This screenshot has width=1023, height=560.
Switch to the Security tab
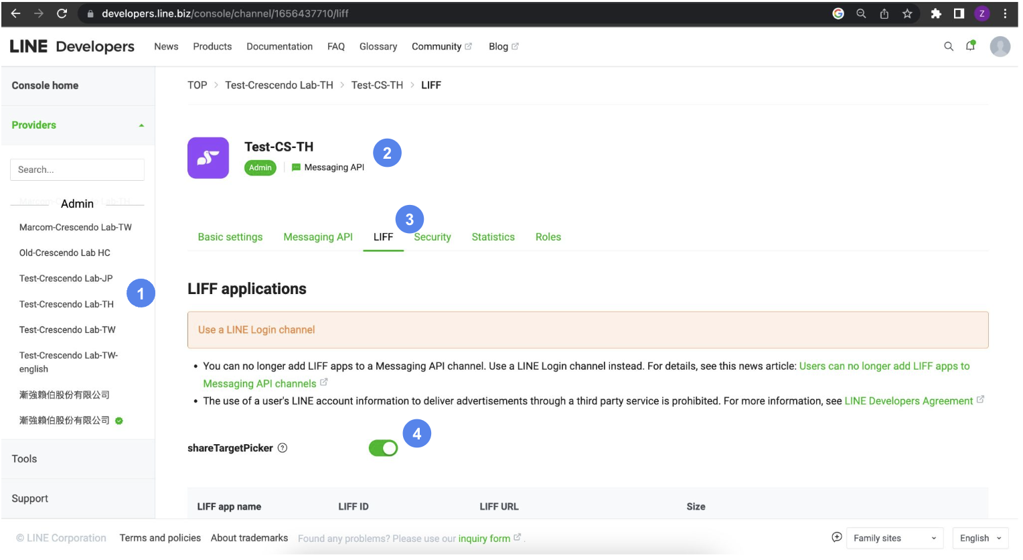(x=432, y=237)
